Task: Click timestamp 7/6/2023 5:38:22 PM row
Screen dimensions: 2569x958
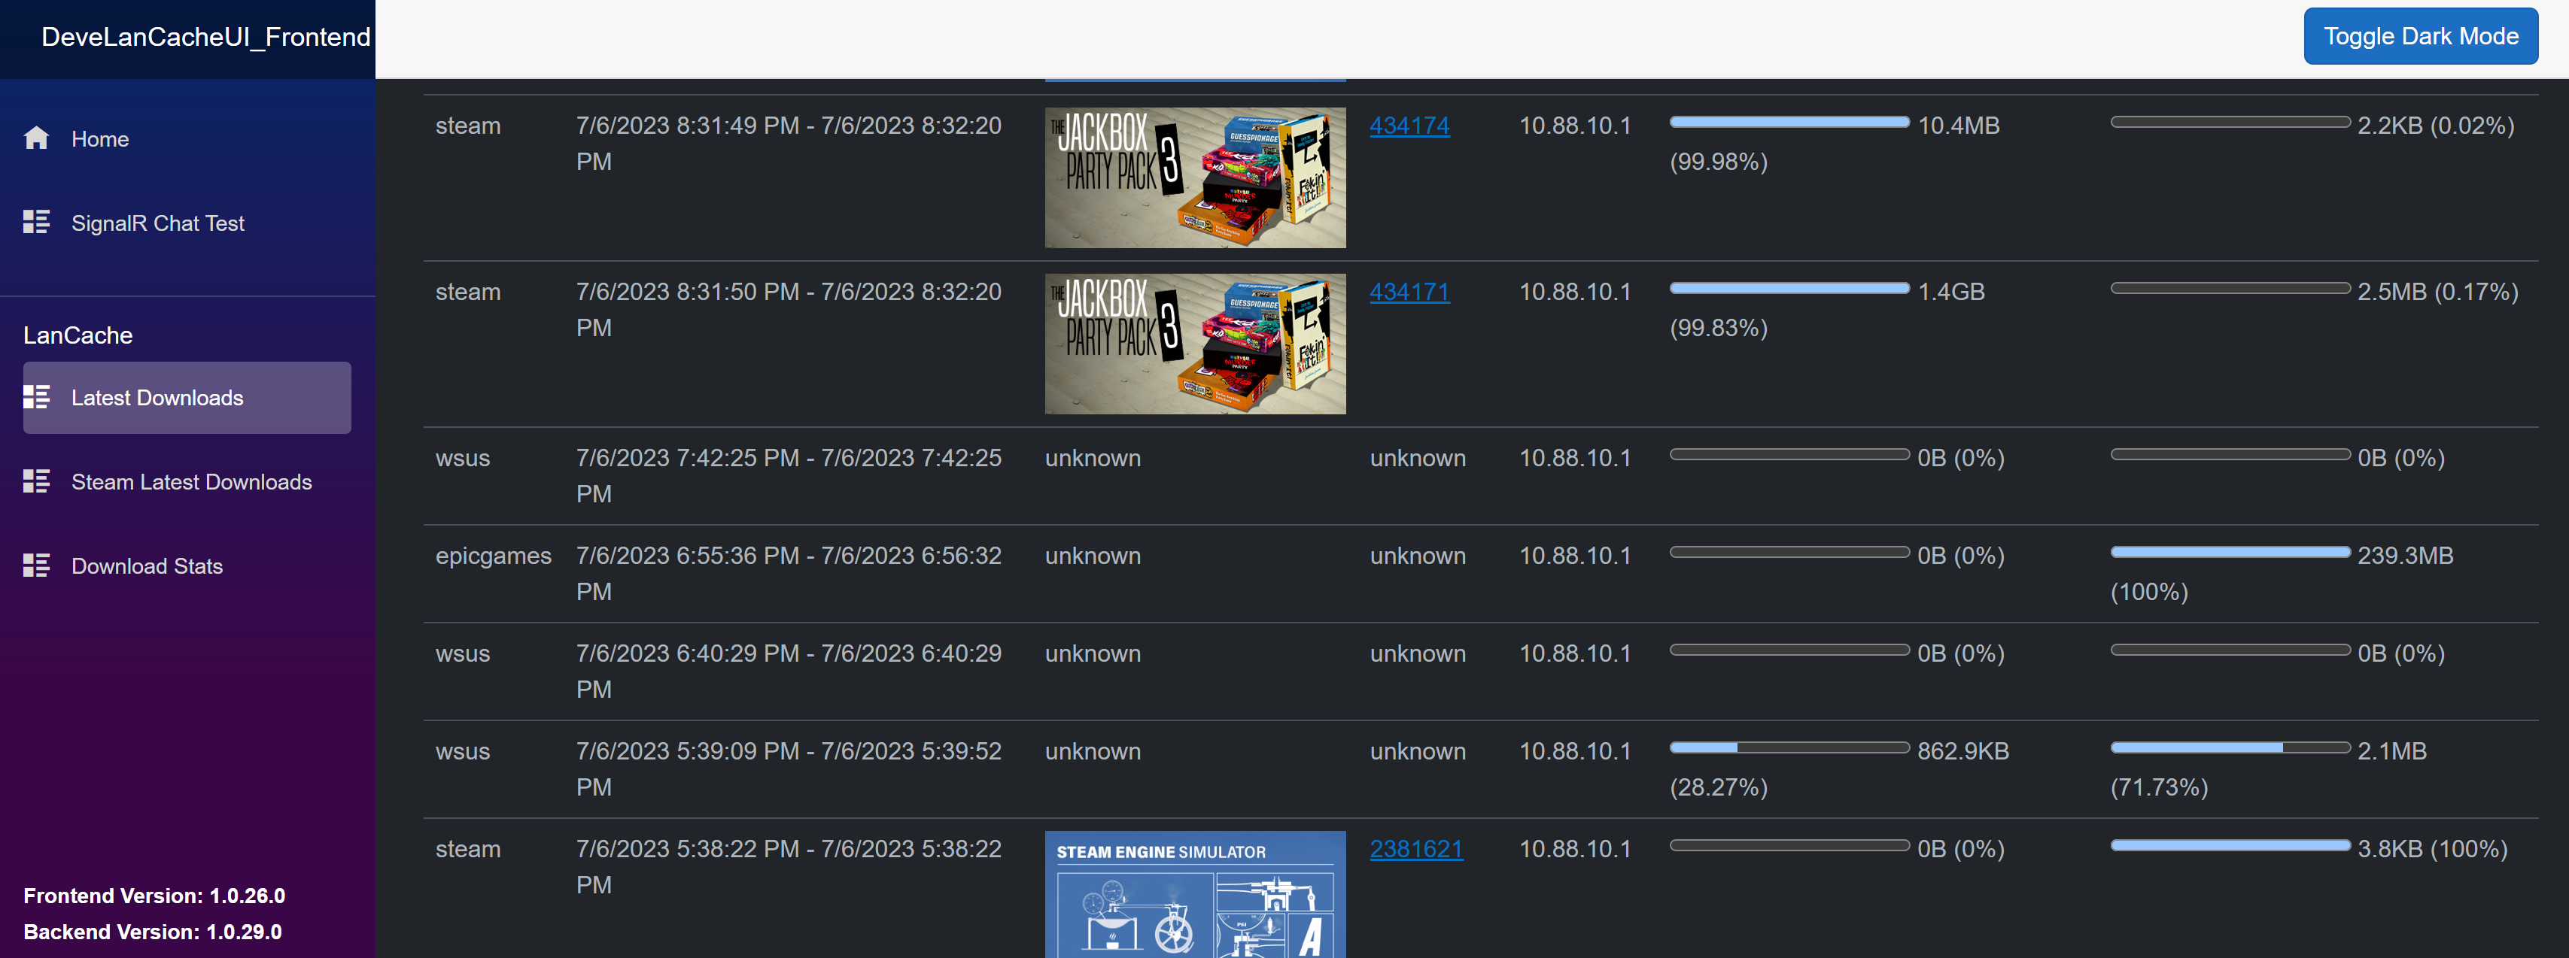Action: 789,866
